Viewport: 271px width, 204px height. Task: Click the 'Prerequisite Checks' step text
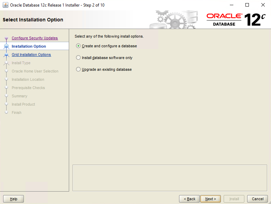(x=28, y=88)
